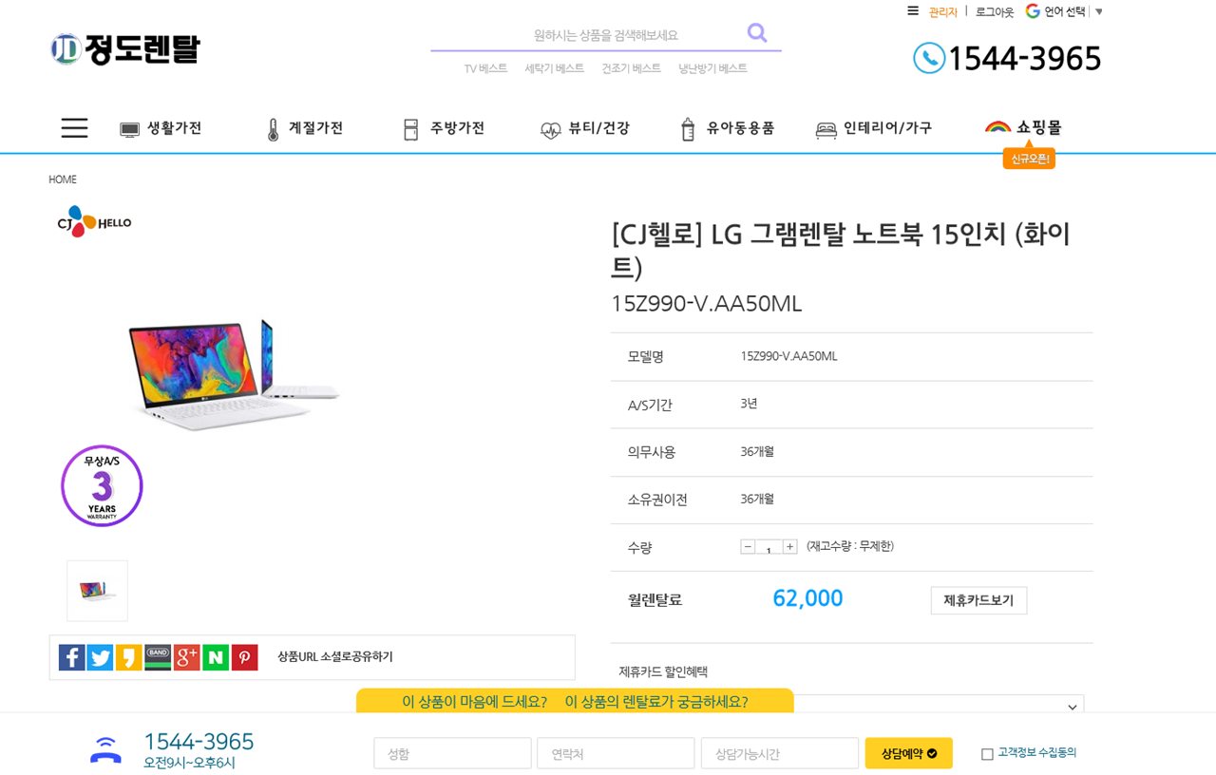
Task: Share product on Twitter
Action: click(x=101, y=657)
